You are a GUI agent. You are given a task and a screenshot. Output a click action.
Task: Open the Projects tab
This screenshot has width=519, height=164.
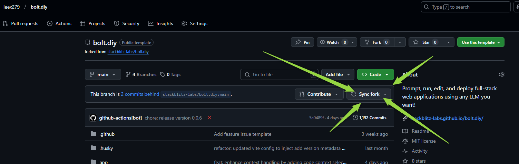pos(92,23)
